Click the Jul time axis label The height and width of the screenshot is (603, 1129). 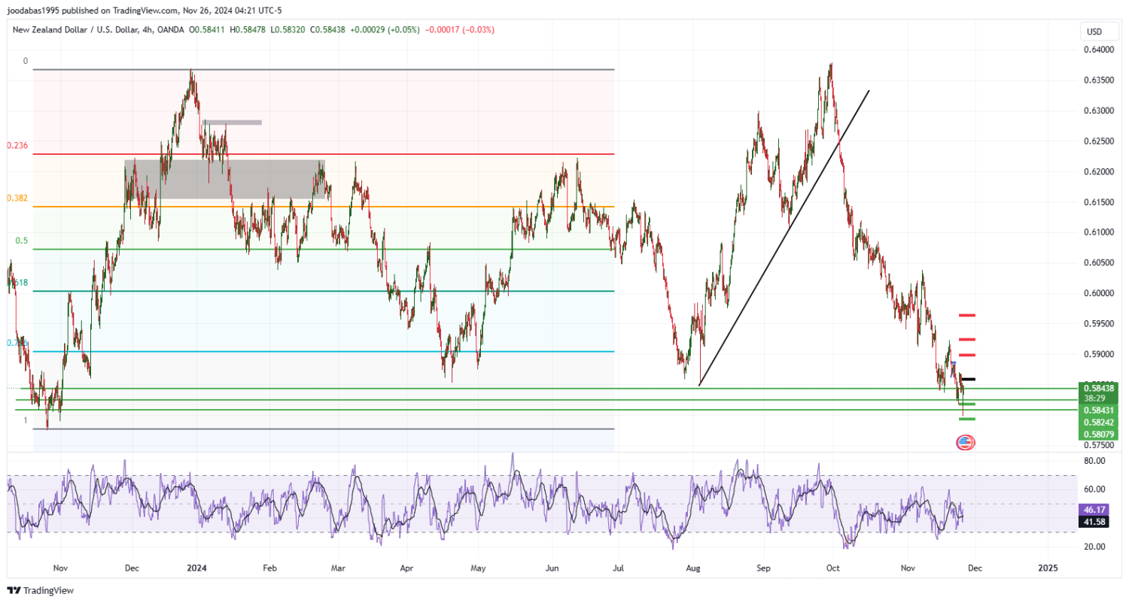tap(618, 568)
